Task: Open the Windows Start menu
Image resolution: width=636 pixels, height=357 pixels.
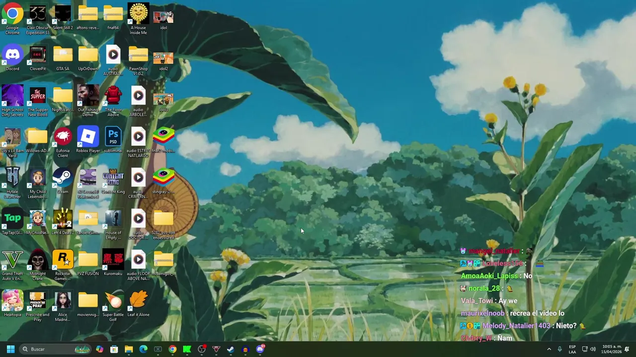Action: coord(10,349)
